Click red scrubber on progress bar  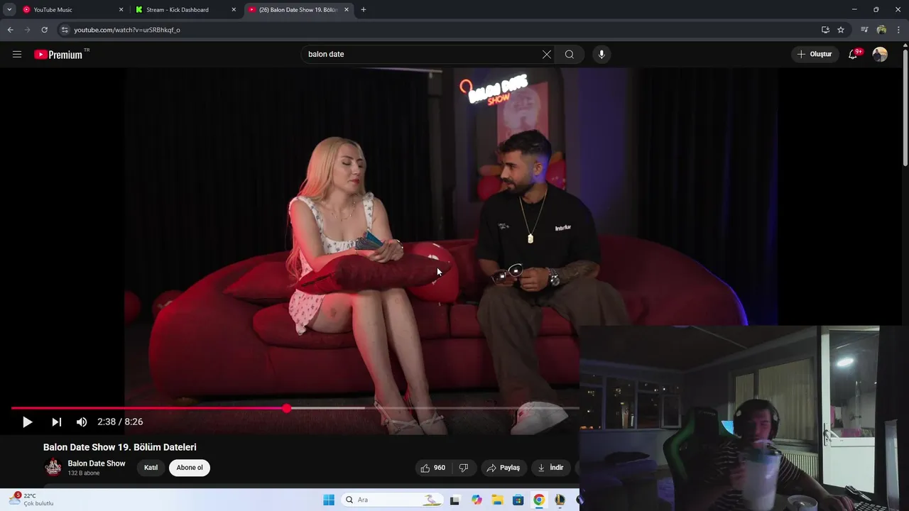click(286, 408)
